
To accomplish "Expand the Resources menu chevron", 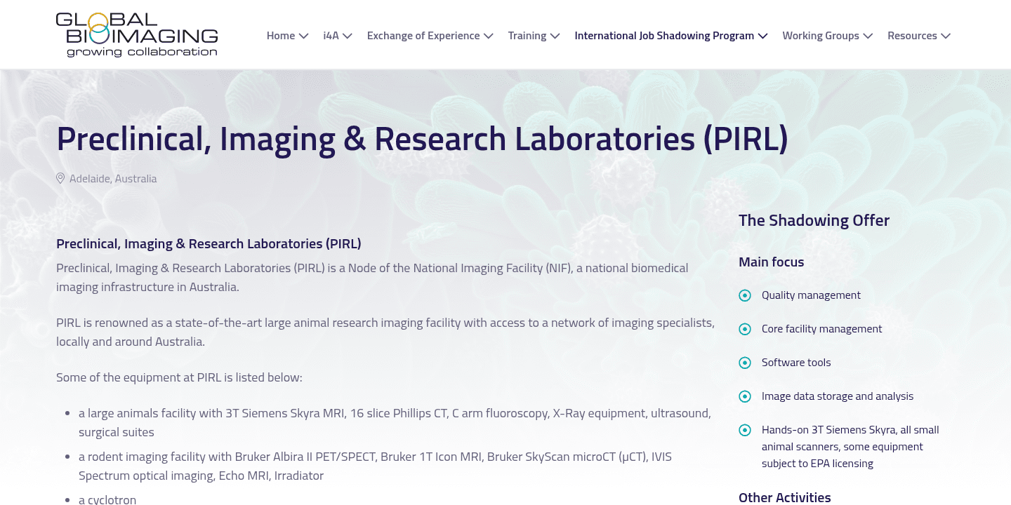I will (946, 36).
